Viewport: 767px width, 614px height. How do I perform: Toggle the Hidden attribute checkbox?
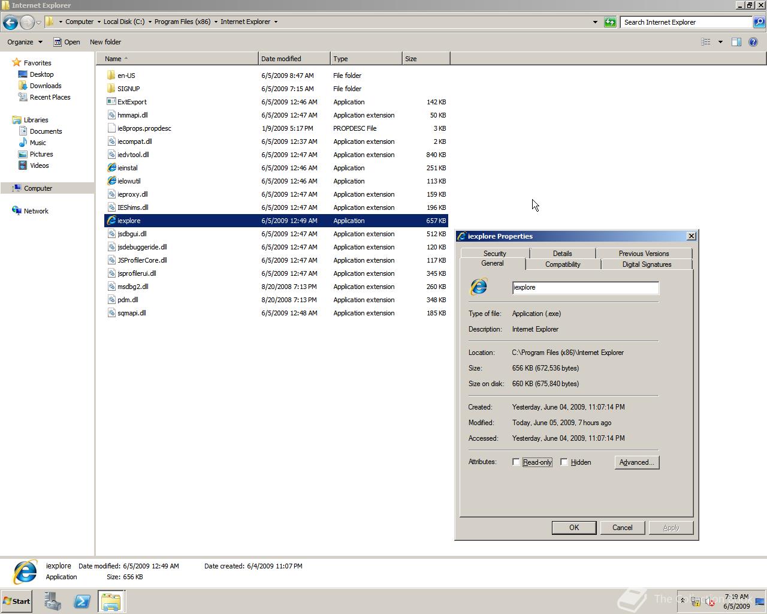coord(564,462)
